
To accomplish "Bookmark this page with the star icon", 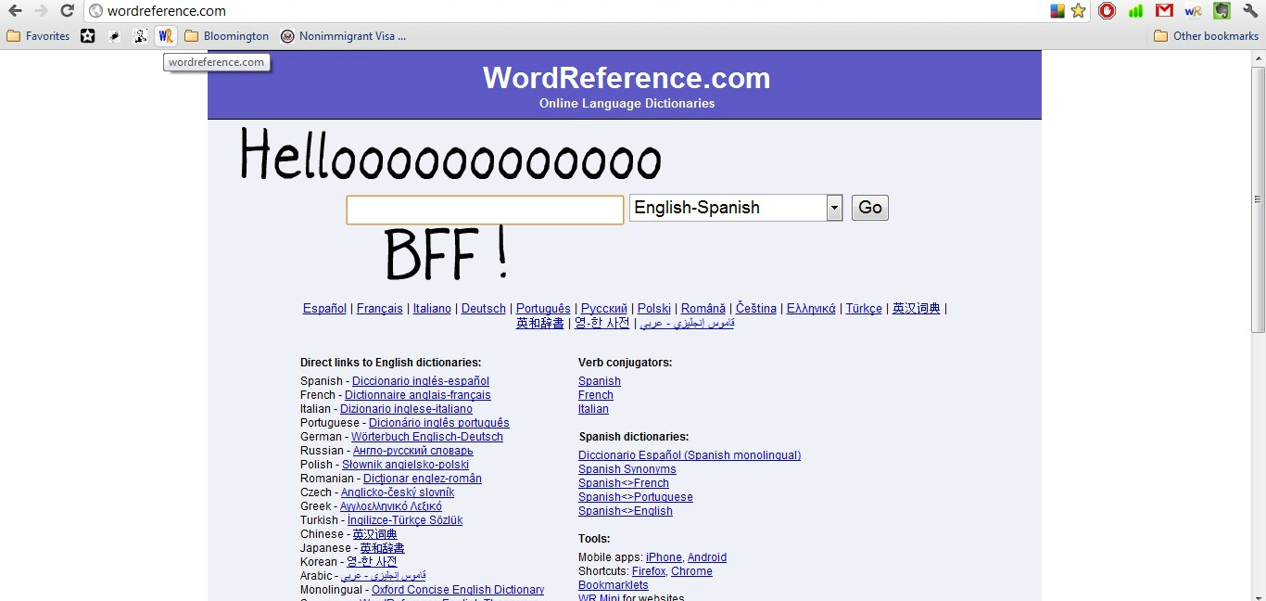I will 1078,11.
